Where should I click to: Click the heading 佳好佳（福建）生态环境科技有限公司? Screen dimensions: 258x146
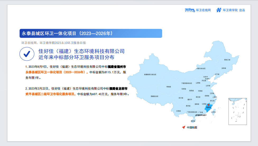click(81, 51)
